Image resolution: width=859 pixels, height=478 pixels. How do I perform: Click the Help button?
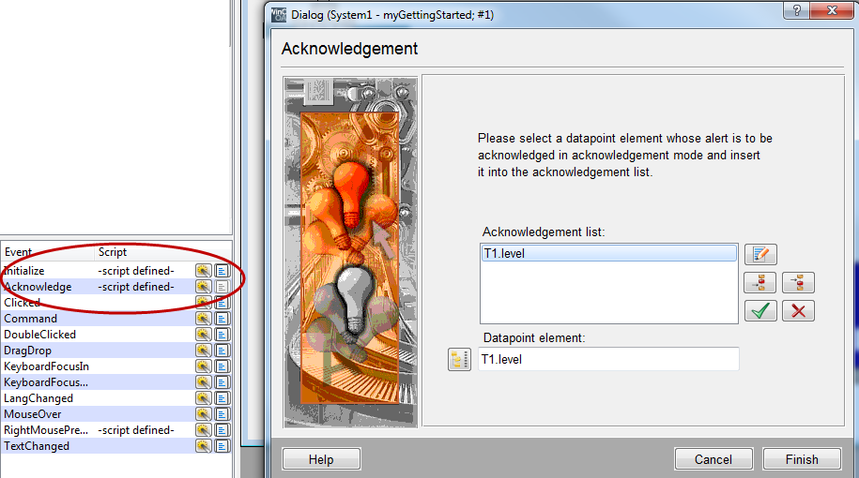pyautogui.click(x=321, y=459)
